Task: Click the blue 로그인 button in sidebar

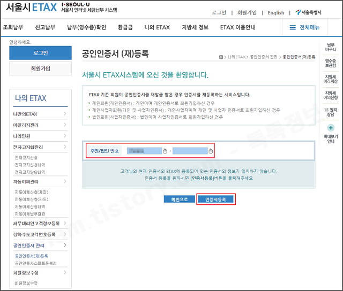Action: point(41,52)
